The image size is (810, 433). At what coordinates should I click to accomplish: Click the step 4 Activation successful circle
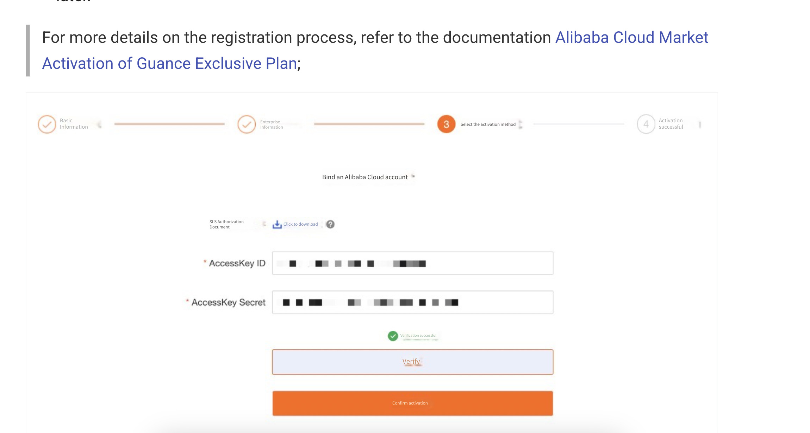point(646,124)
